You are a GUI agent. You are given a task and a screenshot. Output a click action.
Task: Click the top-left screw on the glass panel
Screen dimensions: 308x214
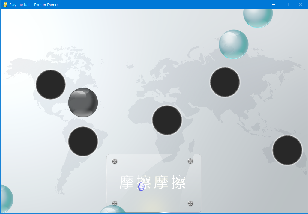coord(115,161)
